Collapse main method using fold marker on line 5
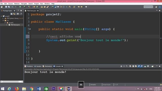This screenshot has height=91, width=162. 30,29
